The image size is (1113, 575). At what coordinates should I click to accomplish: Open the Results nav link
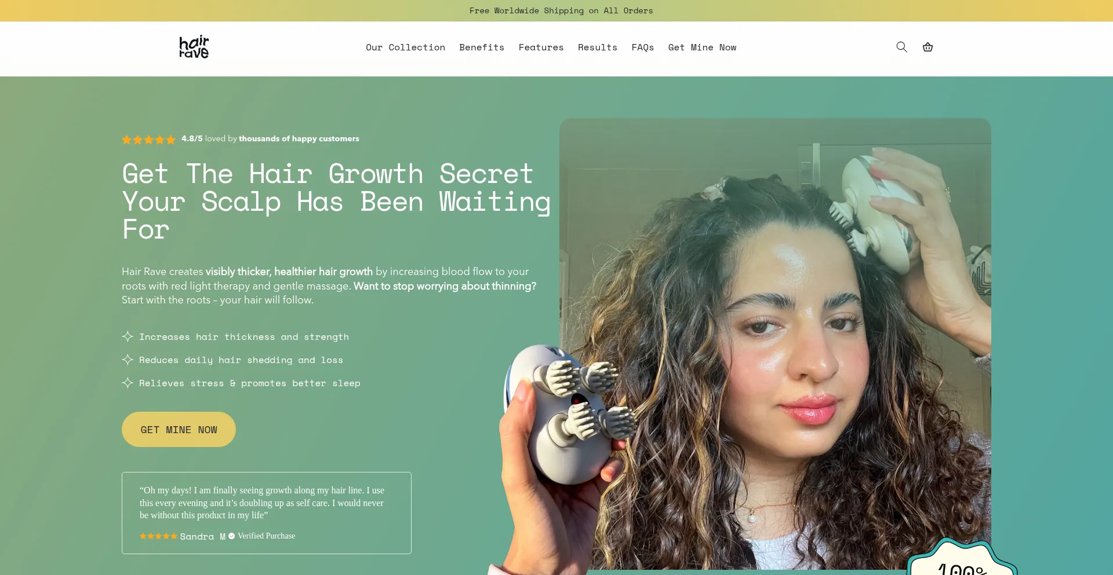[x=597, y=47]
